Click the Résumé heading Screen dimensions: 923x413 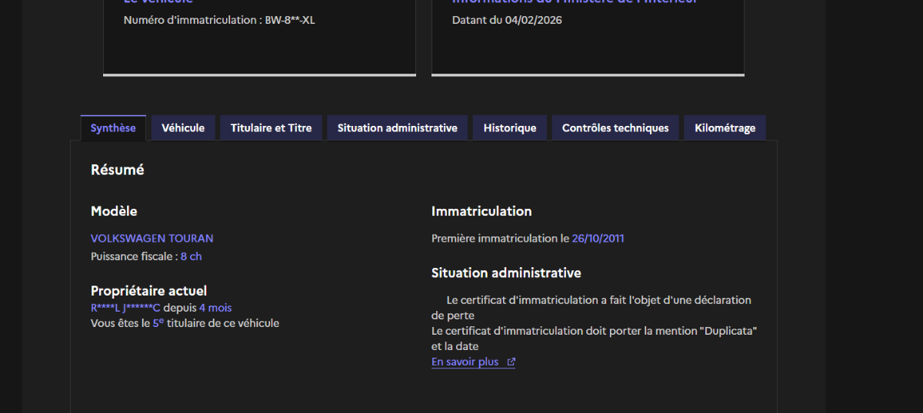pos(118,170)
